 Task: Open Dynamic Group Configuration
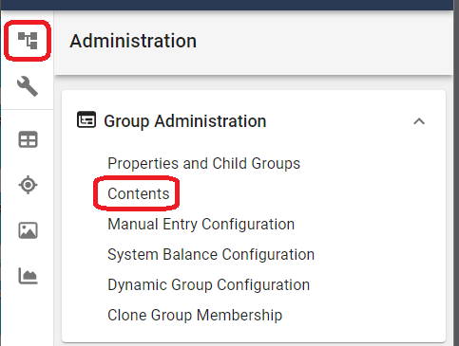208,284
